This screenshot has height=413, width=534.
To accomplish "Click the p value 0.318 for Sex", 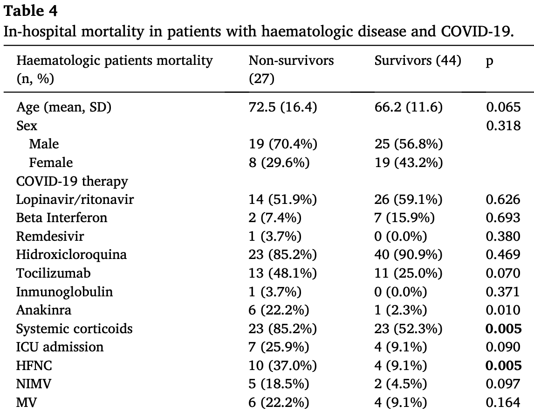I will (503, 126).
